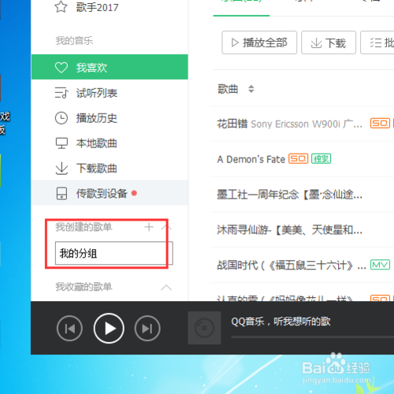Click 播放全部 button
This screenshot has height=394, width=394.
(x=259, y=43)
